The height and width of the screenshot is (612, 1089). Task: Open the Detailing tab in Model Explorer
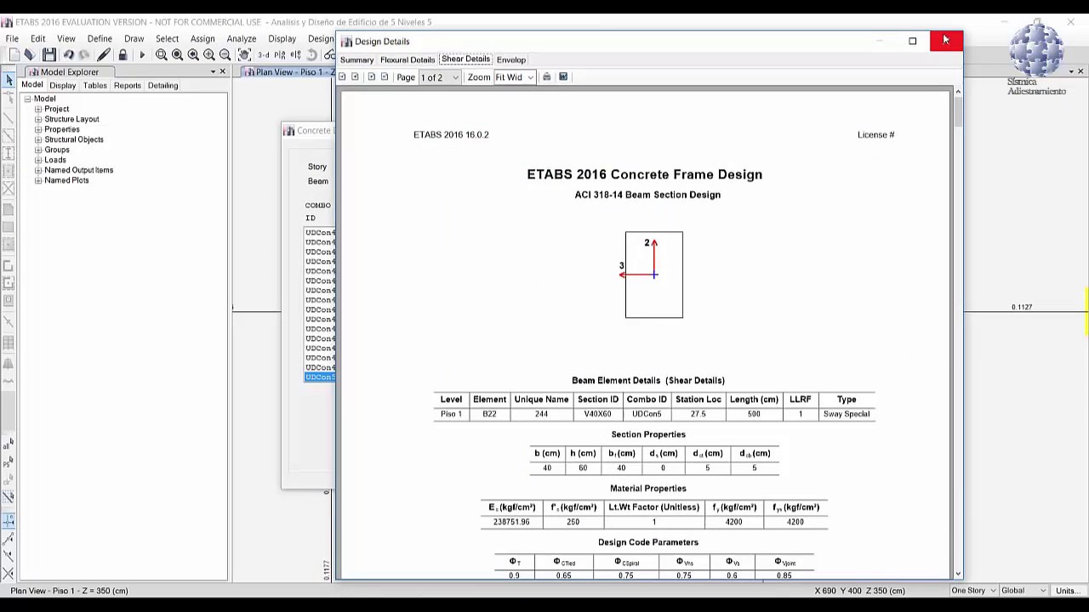coord(162,85)
